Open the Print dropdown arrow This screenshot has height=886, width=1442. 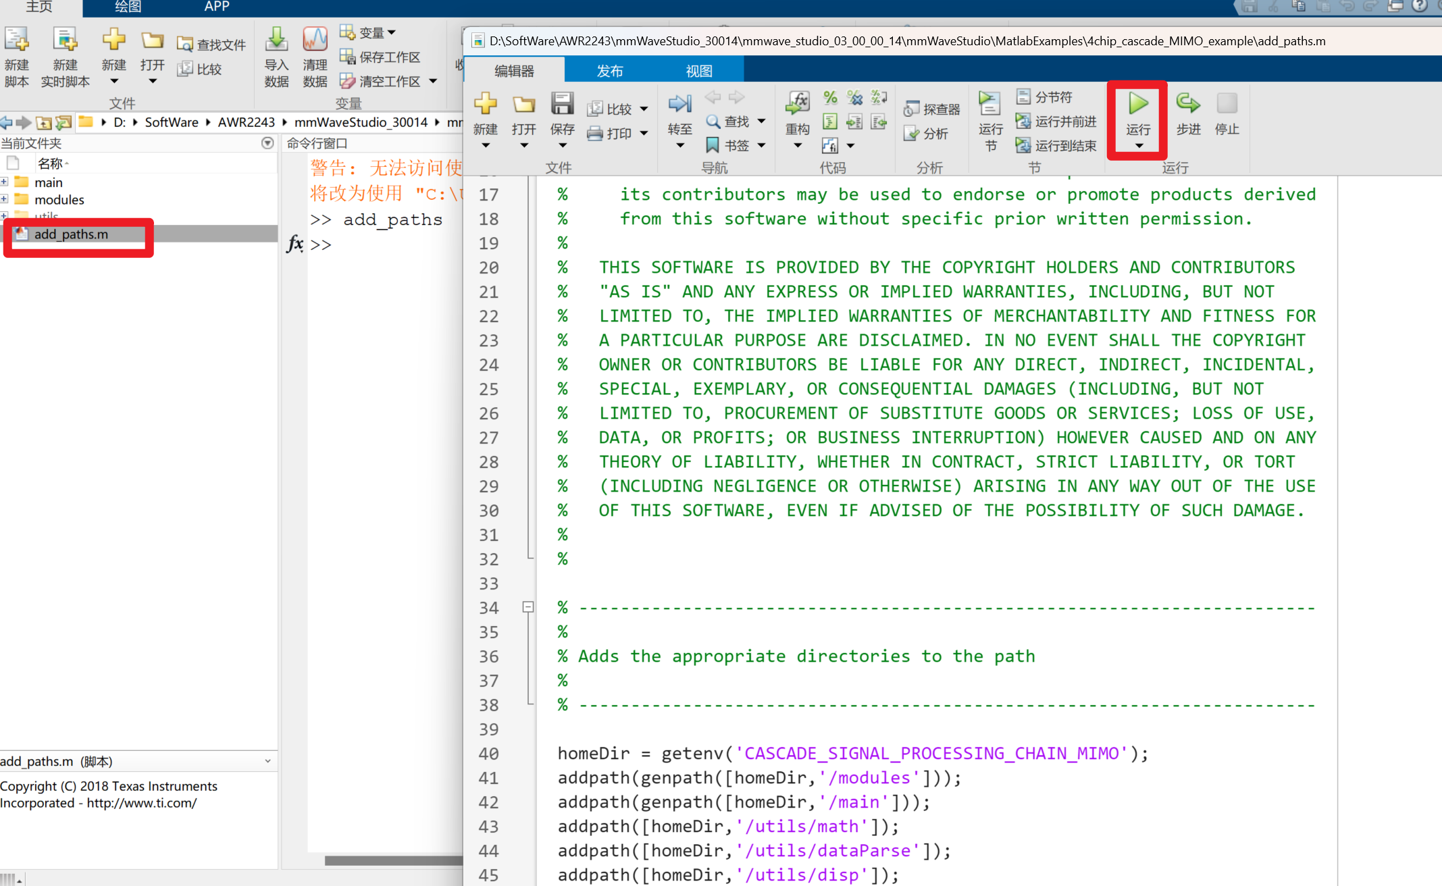(644, 134)
